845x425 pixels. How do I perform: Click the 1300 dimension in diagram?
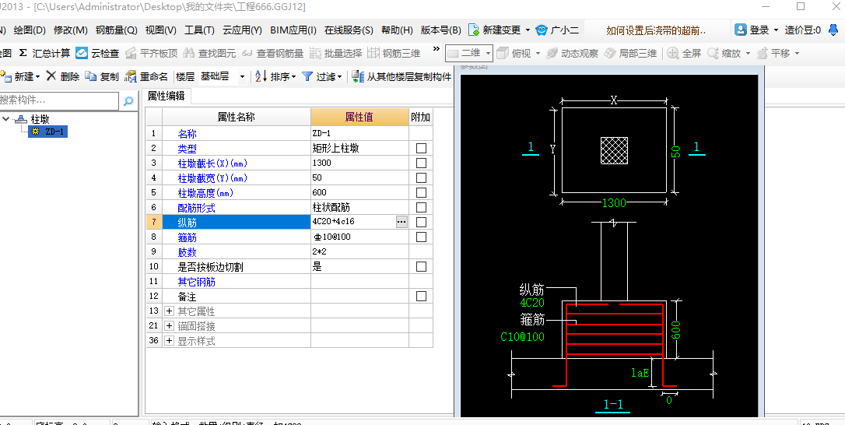[x=614, y=203]
